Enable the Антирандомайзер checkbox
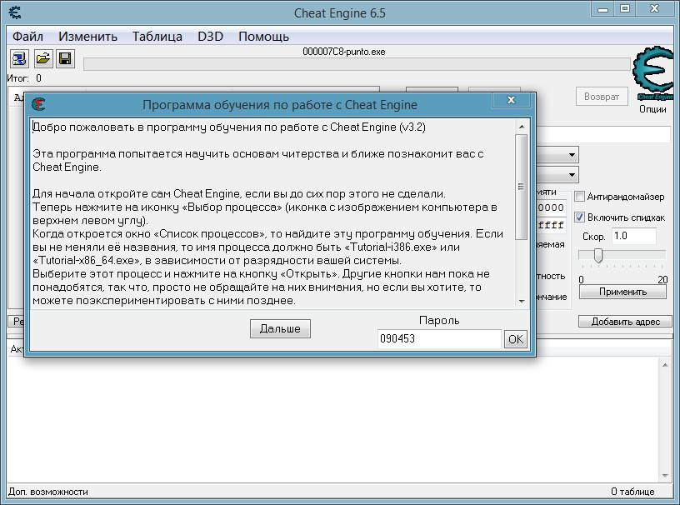680x505 pixels. 579,197
